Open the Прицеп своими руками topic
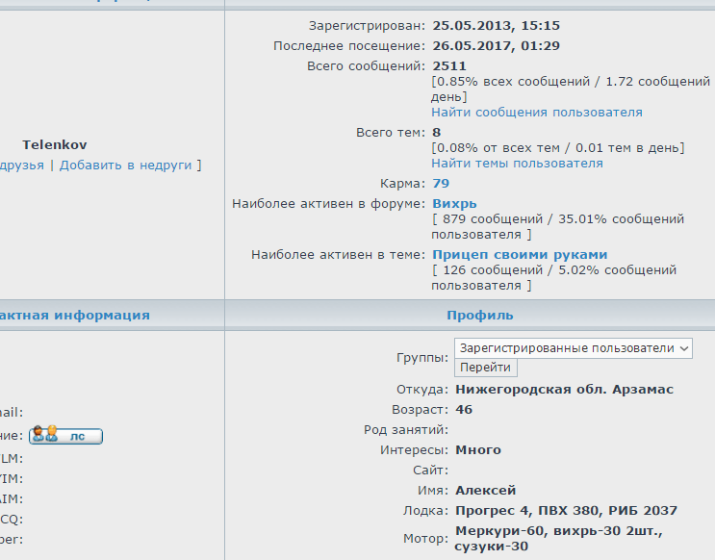This screenshot has height=560, width=715. tap(520, 254)
